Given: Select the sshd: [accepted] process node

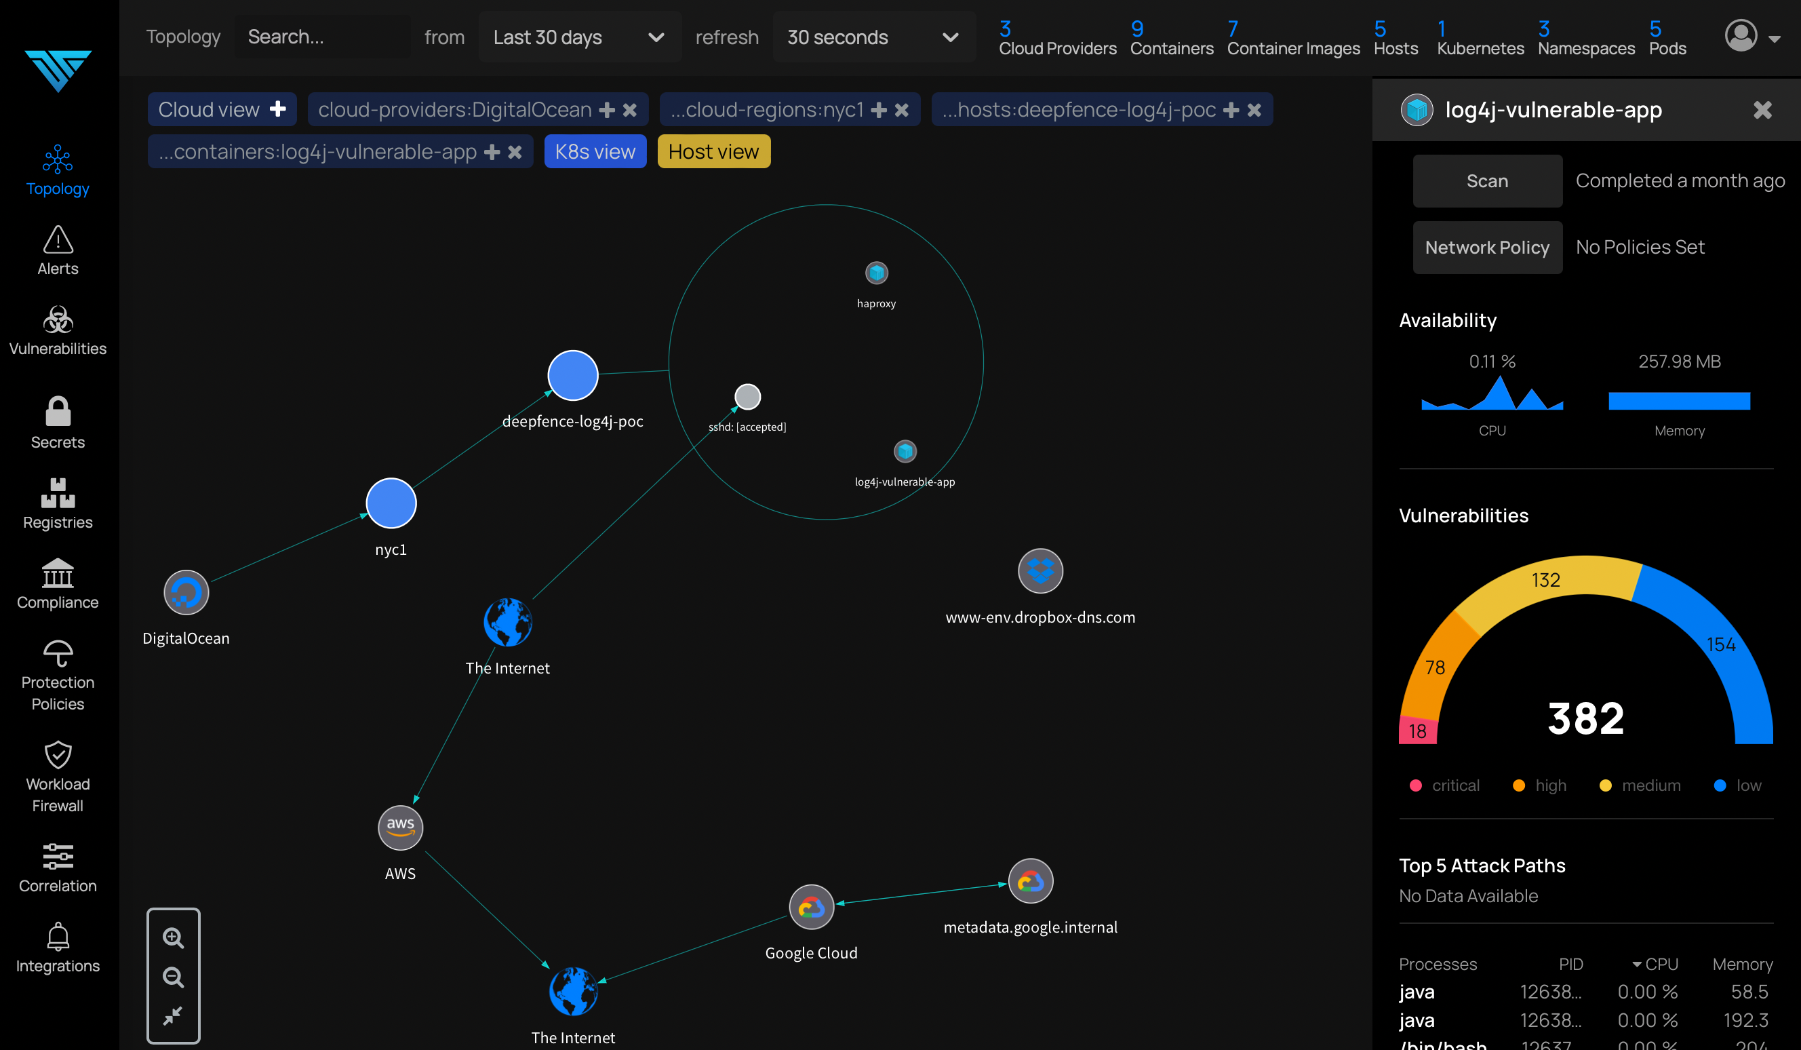Looking at the screenshot, I should tap(747, 397).
